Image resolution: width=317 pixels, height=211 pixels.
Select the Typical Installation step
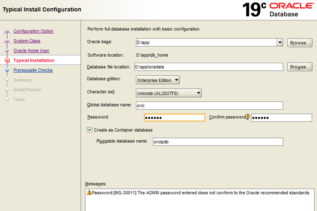click(x=34, y=60)
